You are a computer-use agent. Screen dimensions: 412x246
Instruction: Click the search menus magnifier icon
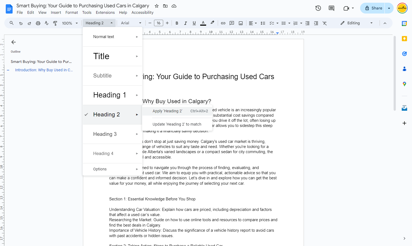coord(12,23)
